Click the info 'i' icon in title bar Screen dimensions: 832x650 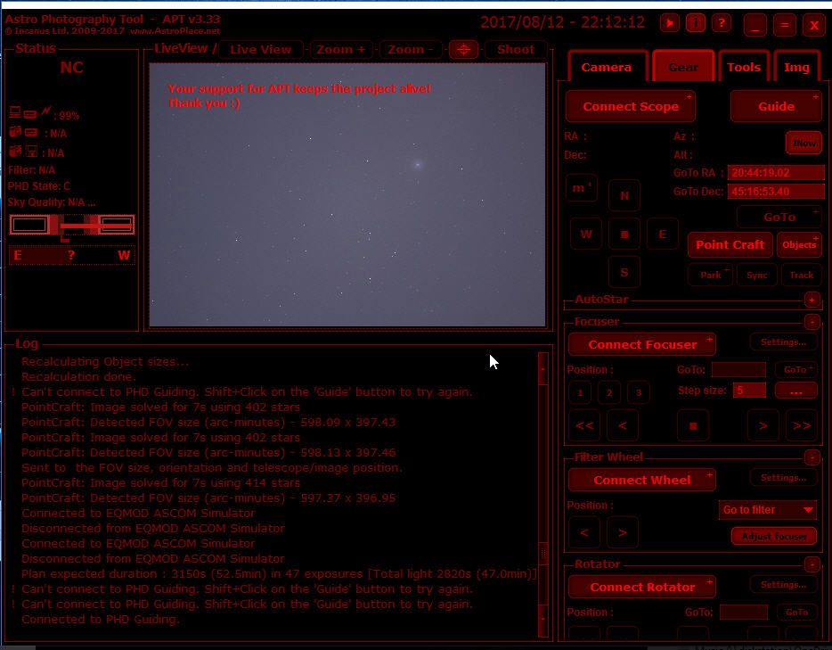point(696,24)
